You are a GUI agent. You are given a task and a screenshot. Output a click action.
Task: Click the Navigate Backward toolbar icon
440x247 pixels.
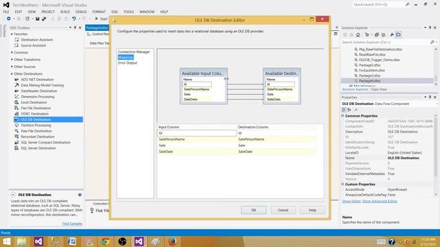point(9,19)
